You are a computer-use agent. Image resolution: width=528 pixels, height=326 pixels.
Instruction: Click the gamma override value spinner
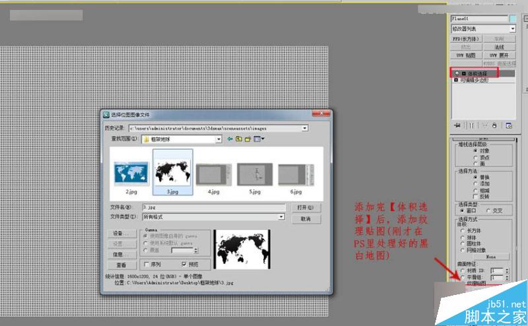coord(196,250)
